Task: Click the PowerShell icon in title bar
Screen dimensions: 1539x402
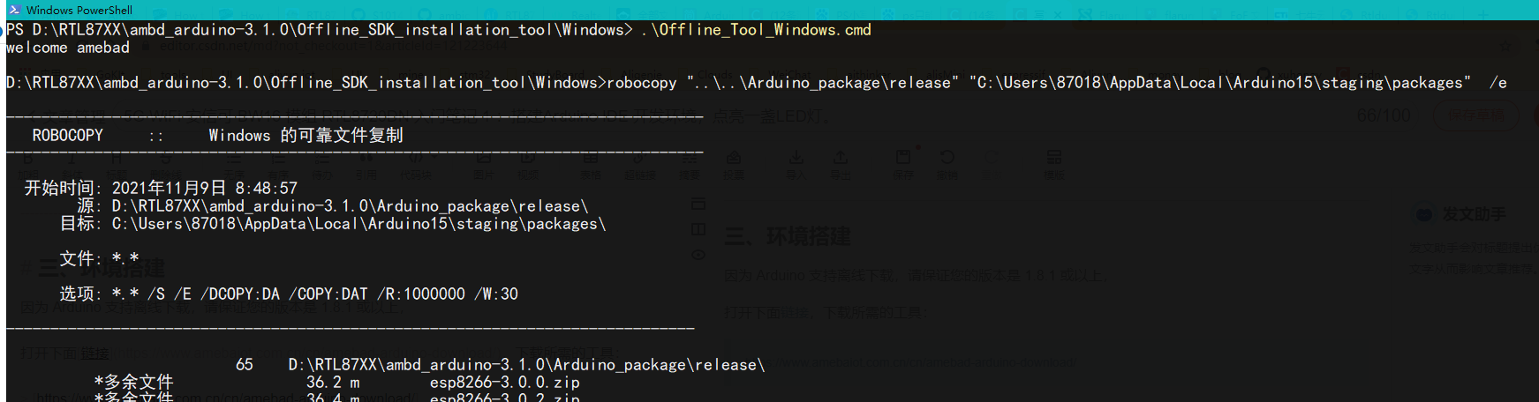Action: [14, 10]
